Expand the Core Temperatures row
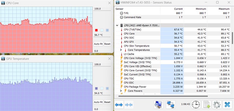234x111 pixels. pos(121,50)
